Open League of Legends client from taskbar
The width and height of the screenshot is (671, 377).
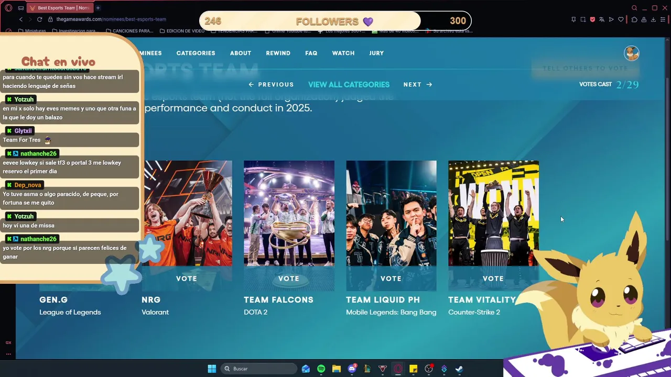(x=367, y=369)
